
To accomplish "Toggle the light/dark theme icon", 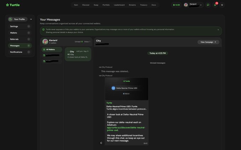I will tap(222, 5).
